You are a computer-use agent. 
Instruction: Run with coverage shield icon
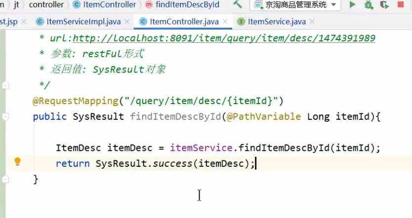click(384, 5)
